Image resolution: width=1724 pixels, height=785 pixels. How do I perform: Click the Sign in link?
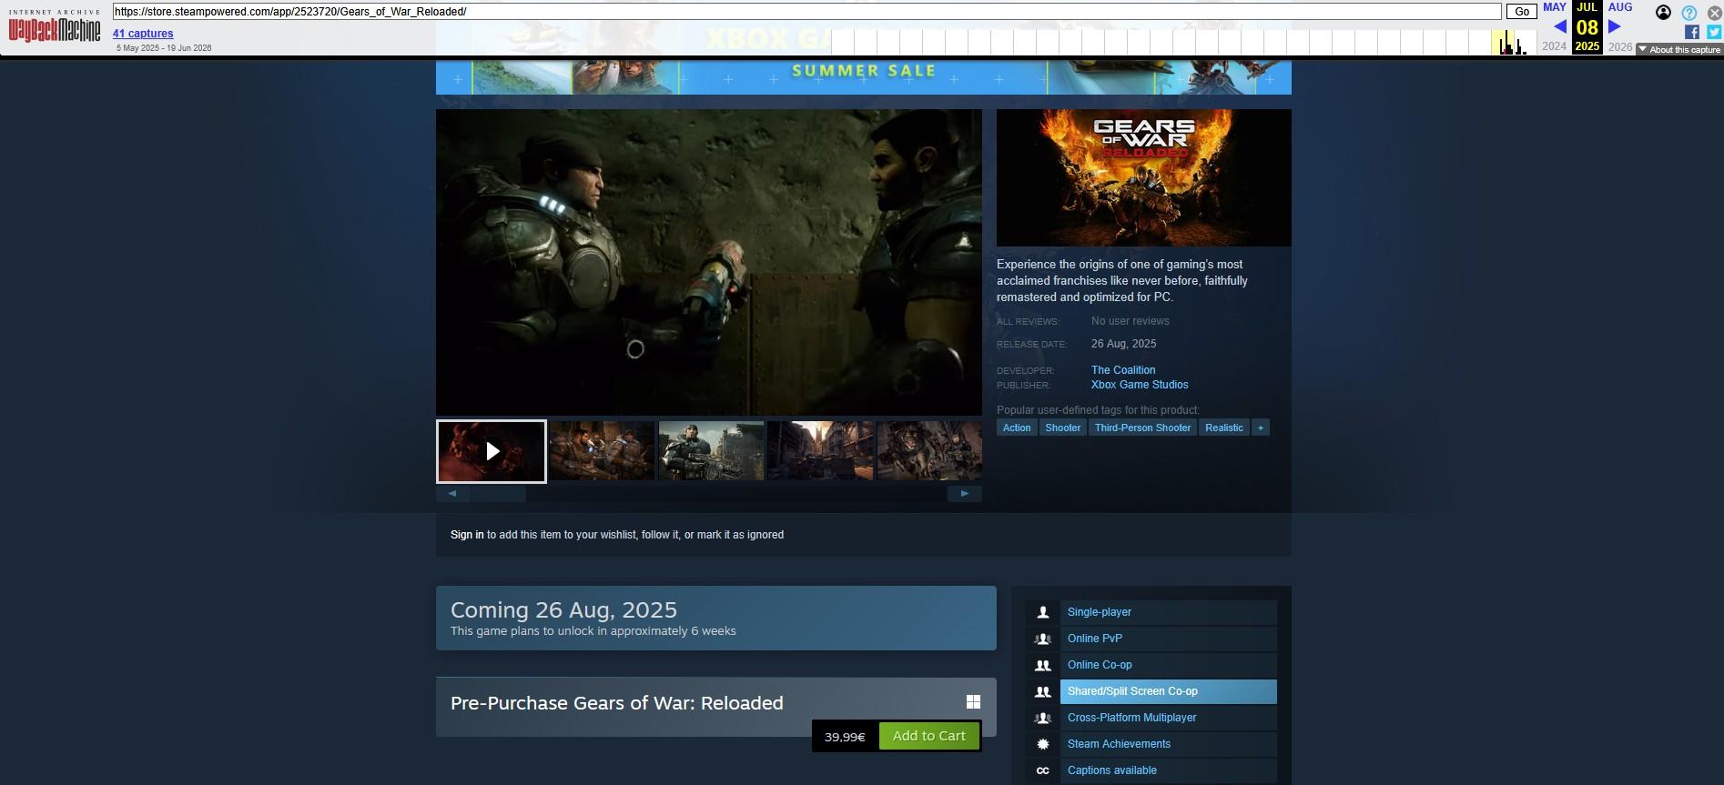467,535
